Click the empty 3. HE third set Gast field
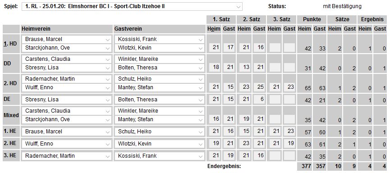Viewport: 390px width, 173px height. pos(289,155)
